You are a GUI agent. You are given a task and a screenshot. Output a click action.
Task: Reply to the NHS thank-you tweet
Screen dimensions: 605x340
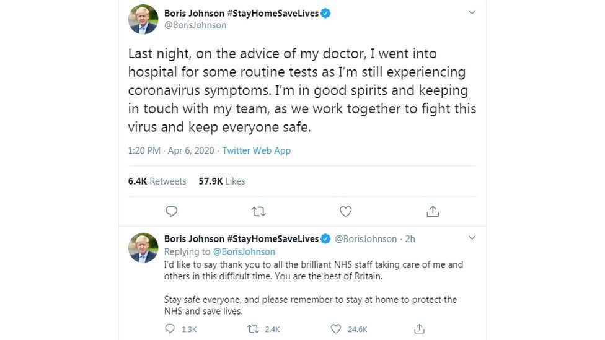[x=170, y=329]
